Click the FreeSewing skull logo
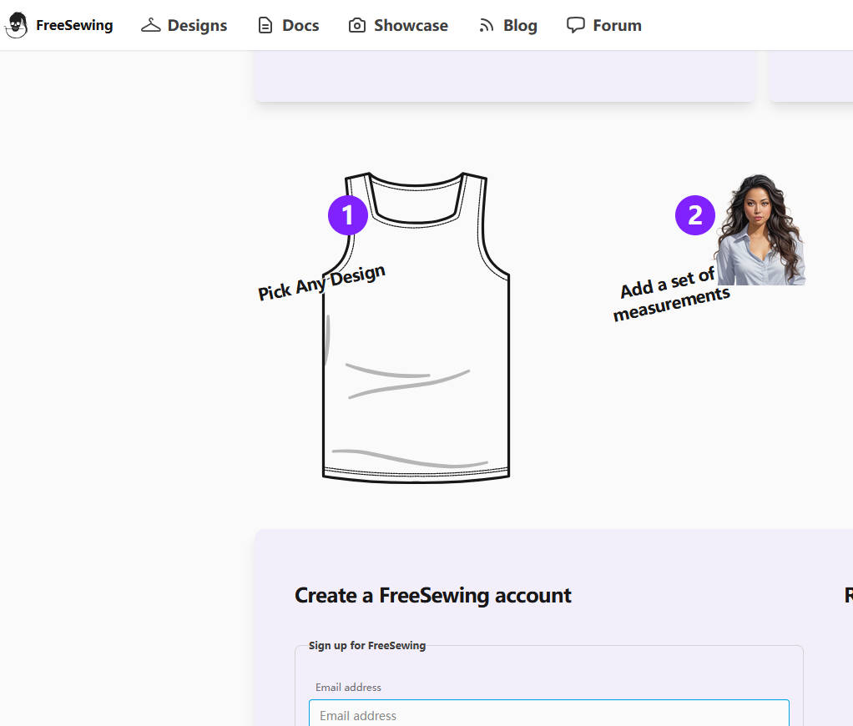The image size is (853, 726). (x=16, y=25)
